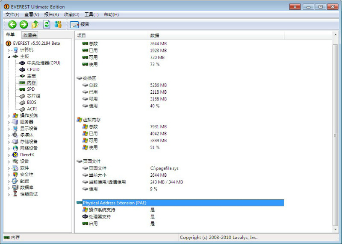342x244 pixels.
Task: Click the scrollbar down arrow
Action: pos(335,230)
